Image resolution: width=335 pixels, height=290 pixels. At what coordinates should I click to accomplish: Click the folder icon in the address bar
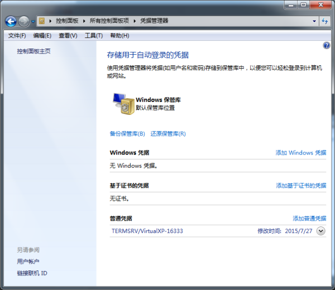(x=42, y=21)
